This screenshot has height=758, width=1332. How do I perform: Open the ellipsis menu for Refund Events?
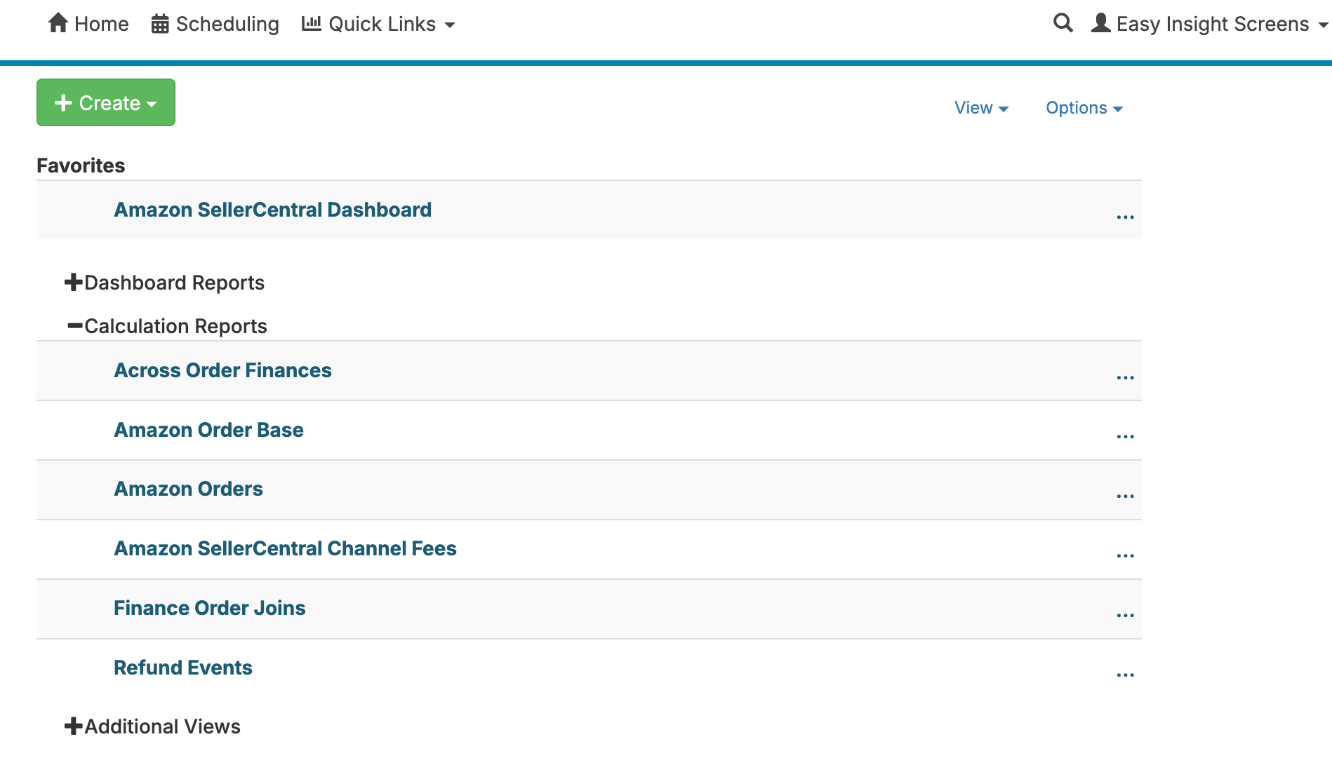pyautogui.click(x=1125, y=675)
